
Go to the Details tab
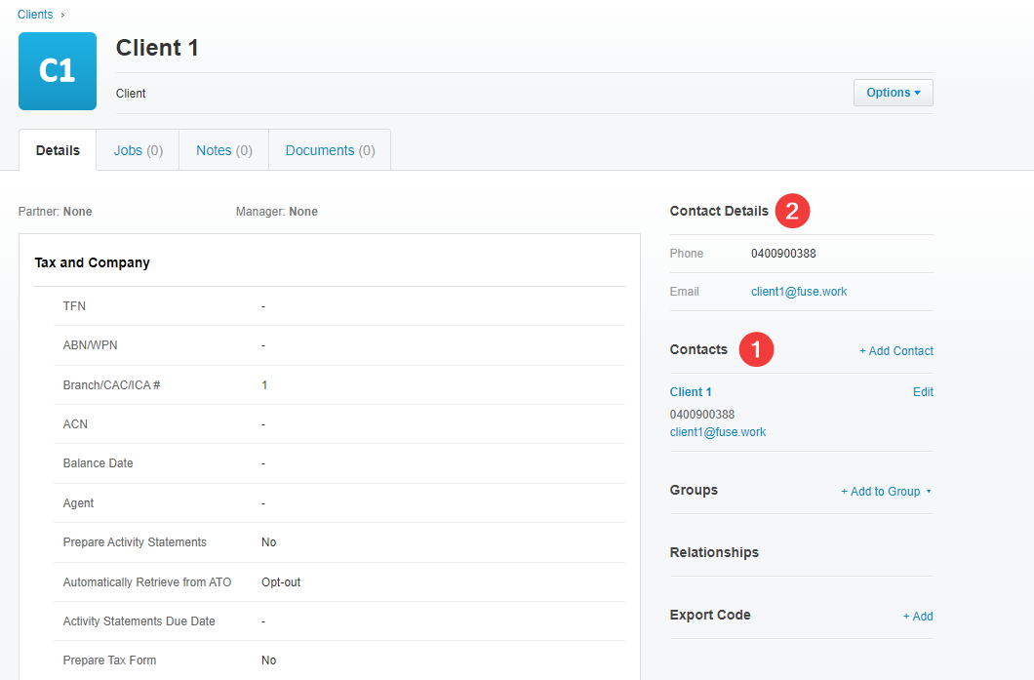[x=58, y=150]
